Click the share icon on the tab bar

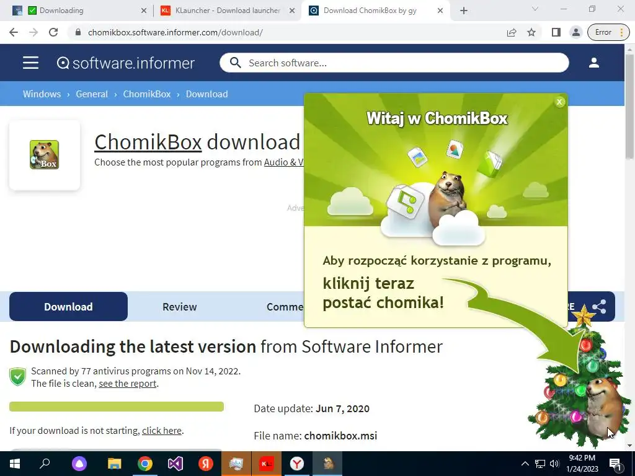[599, 306]
